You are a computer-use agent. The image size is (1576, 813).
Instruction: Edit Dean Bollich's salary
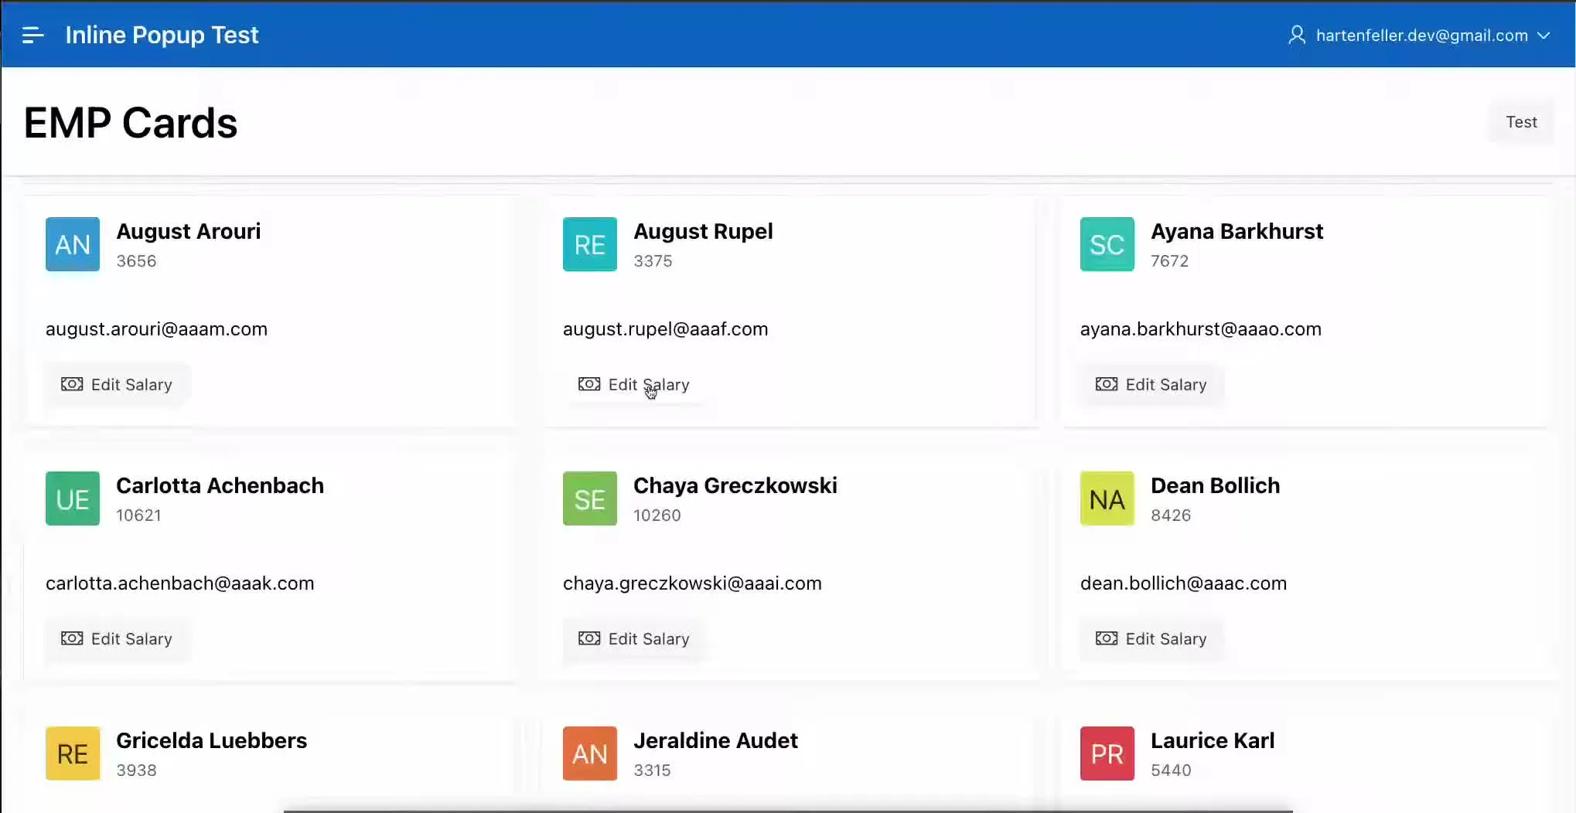1151,638
